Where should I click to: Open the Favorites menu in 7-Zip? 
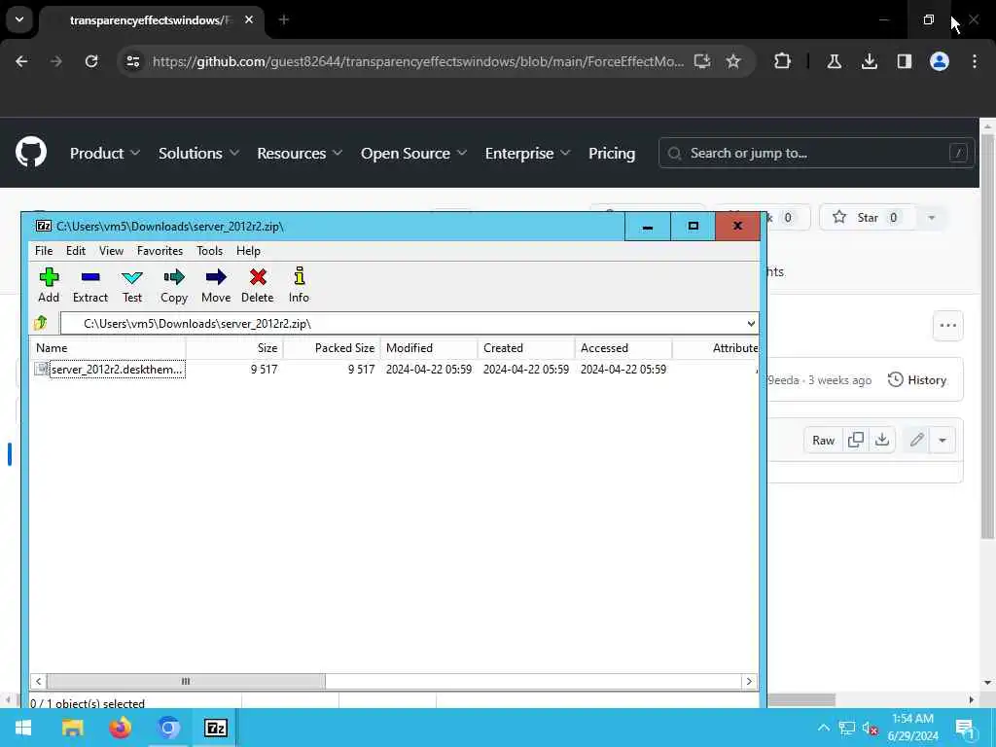pos(160,251)
